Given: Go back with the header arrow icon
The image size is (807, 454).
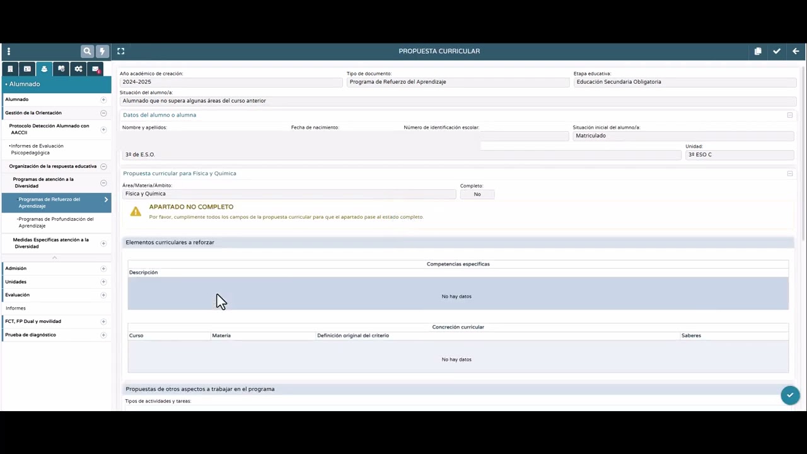Looking at the screenshot, I should click(796, 52).
